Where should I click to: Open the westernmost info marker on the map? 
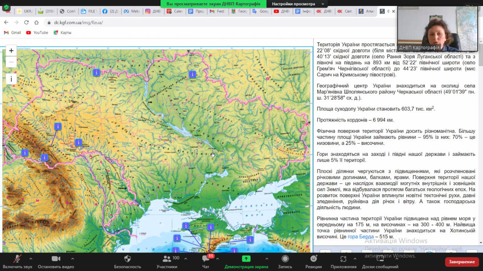point(25,153)
